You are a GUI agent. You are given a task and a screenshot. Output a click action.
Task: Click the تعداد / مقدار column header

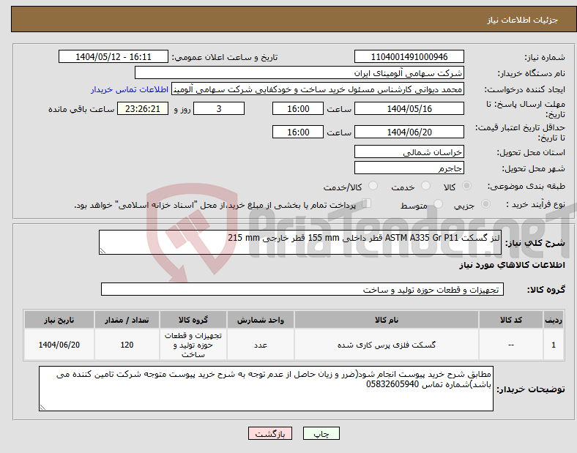tap(127, 320)
